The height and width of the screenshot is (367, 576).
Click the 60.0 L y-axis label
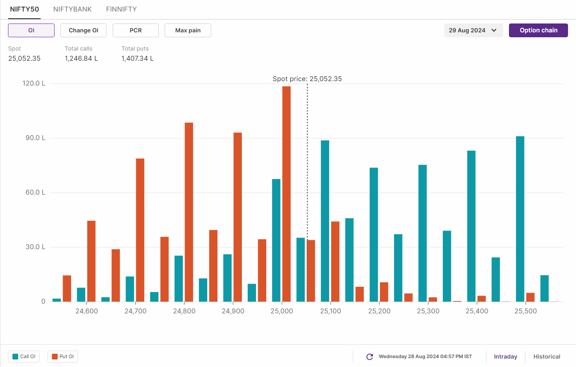pos(35,192)
